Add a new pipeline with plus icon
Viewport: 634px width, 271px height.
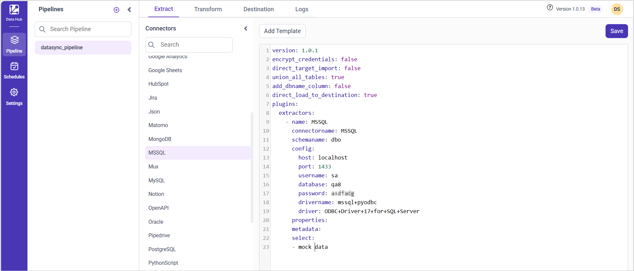[116, 10]
